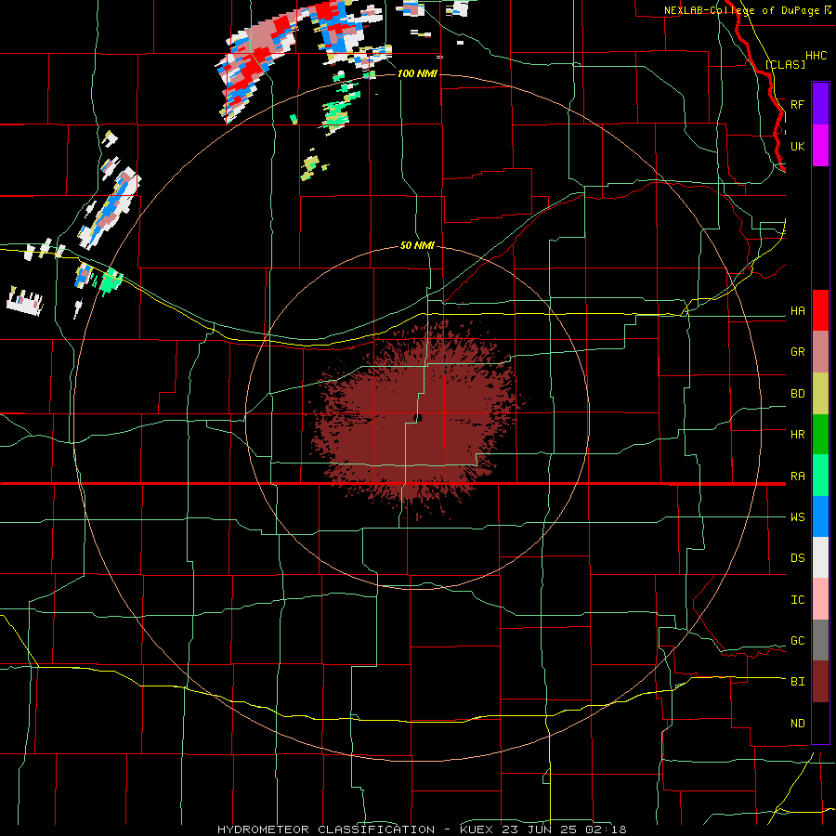Viewport: 836px width, 836px height.
Task: Click the UK legend label text
Action: 798,146
